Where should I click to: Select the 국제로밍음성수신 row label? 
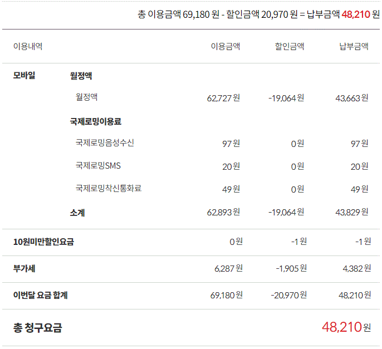[105, 143]
